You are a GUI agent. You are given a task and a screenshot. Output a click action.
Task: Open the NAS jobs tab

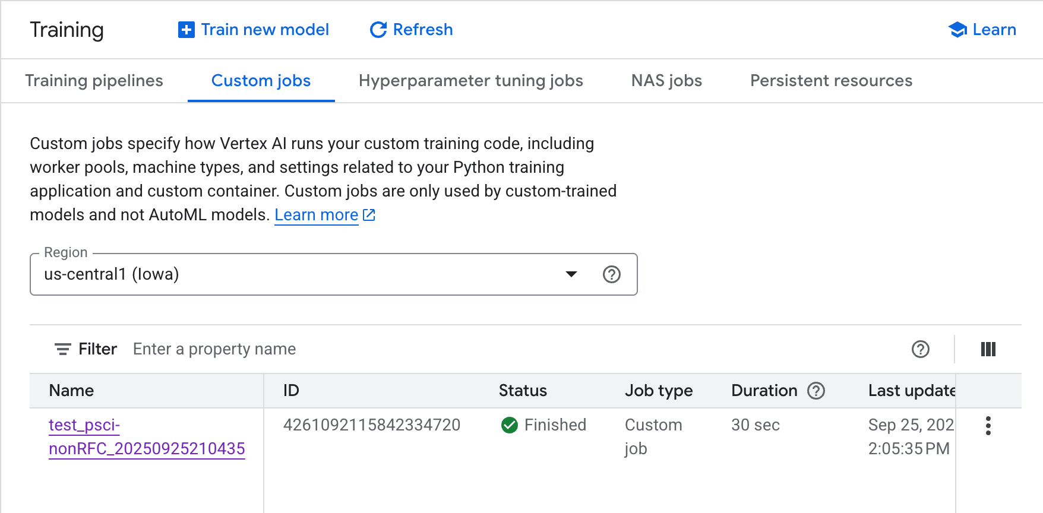(x=666, y=81)
